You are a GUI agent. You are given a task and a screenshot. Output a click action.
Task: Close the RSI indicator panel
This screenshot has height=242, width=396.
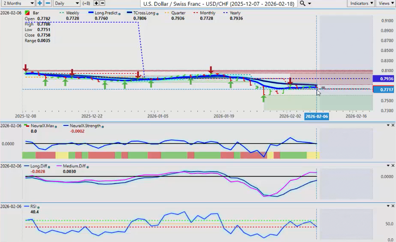click(393, 206)
